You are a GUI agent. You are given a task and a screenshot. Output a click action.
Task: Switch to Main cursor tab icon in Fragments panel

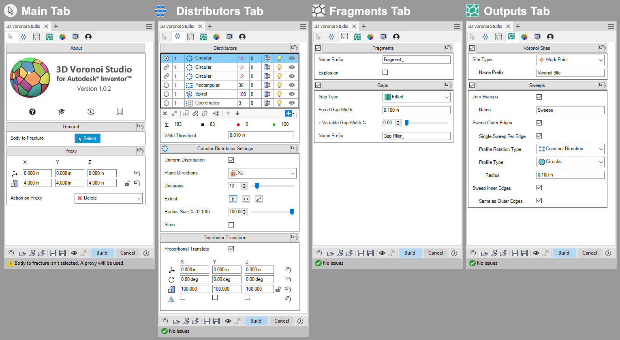click(x=319, y=37)
